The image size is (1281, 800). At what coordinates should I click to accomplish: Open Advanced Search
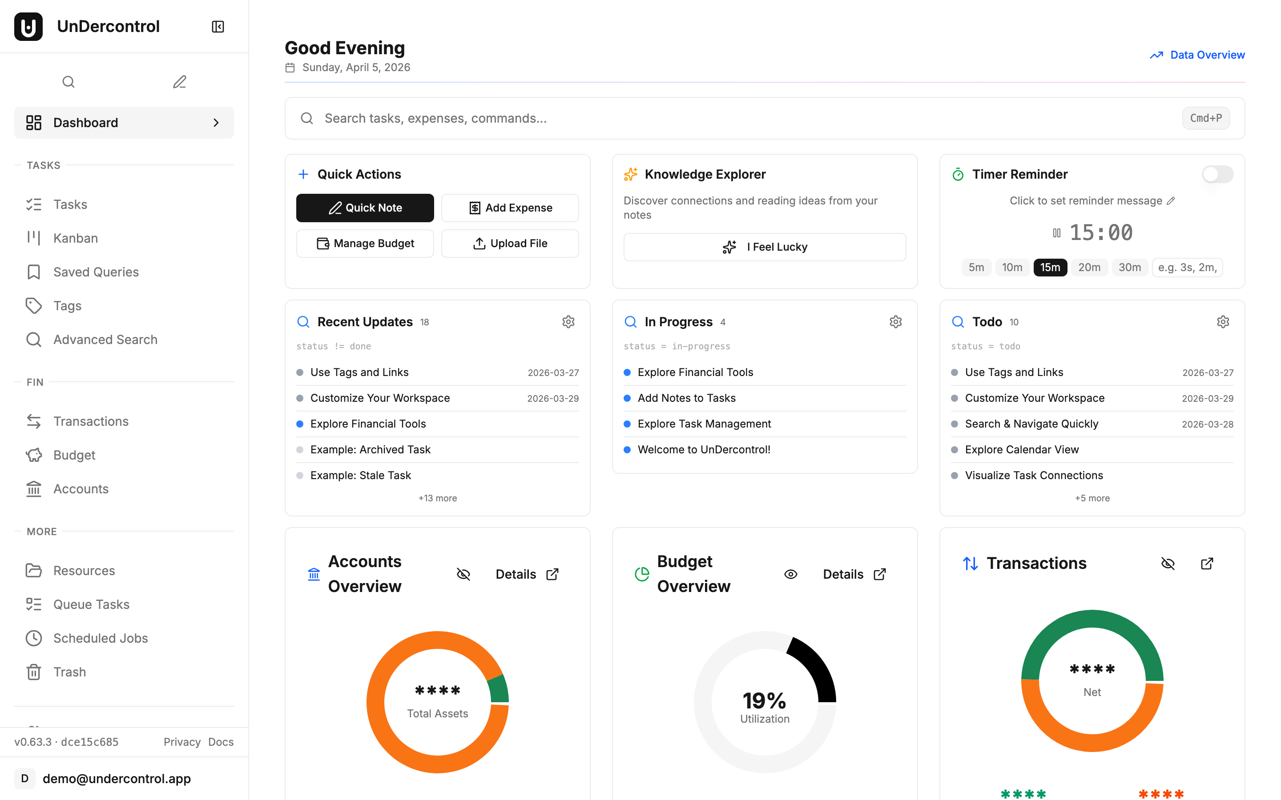pos(105,339)
